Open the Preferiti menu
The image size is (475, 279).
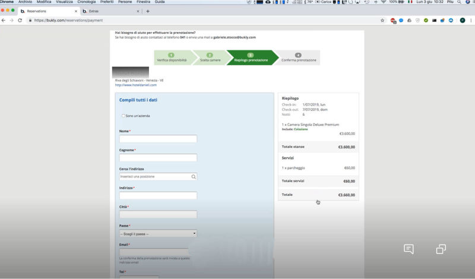click(x=108, y=2)
